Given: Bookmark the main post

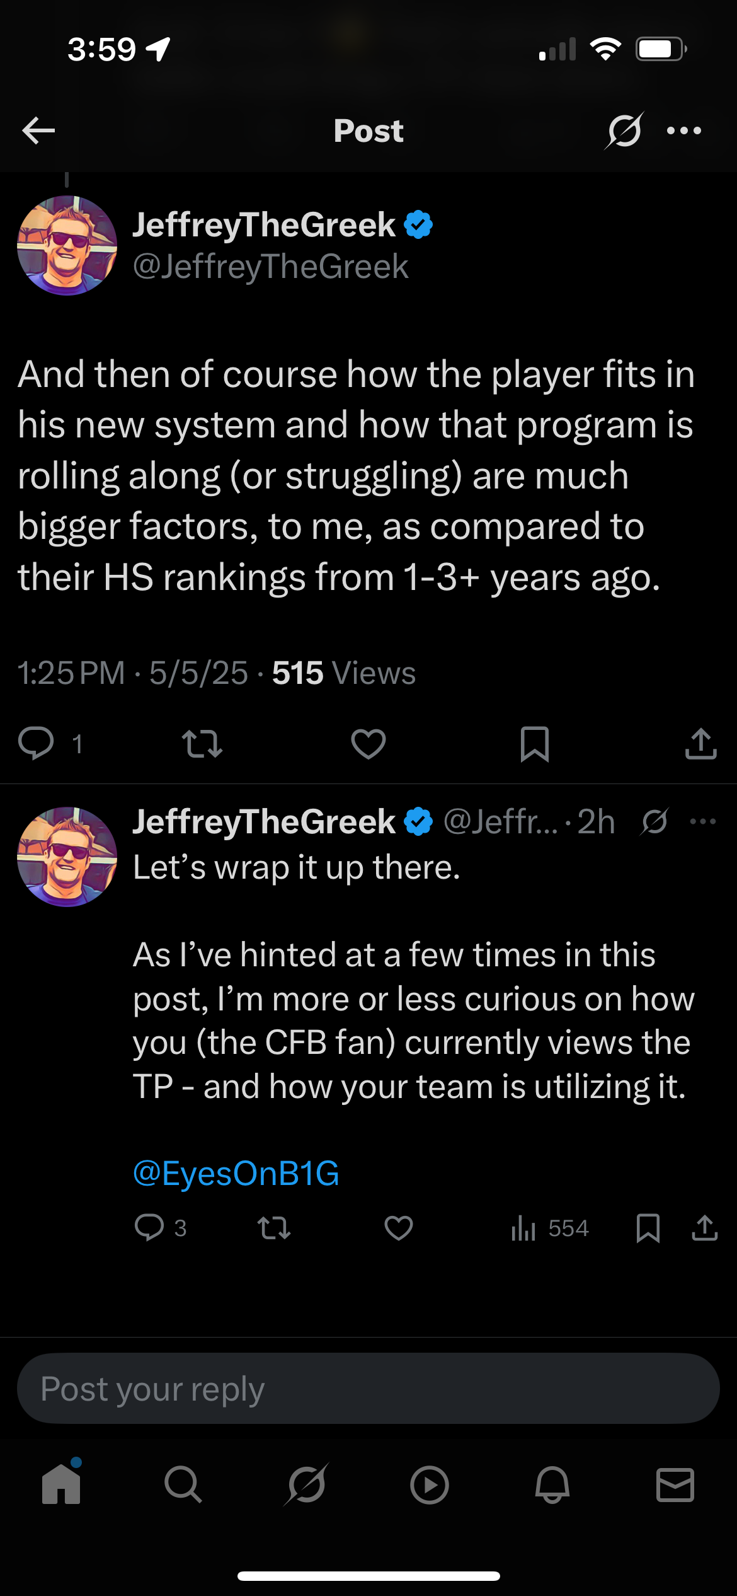Looking at the screenshot, I should 535,744.
